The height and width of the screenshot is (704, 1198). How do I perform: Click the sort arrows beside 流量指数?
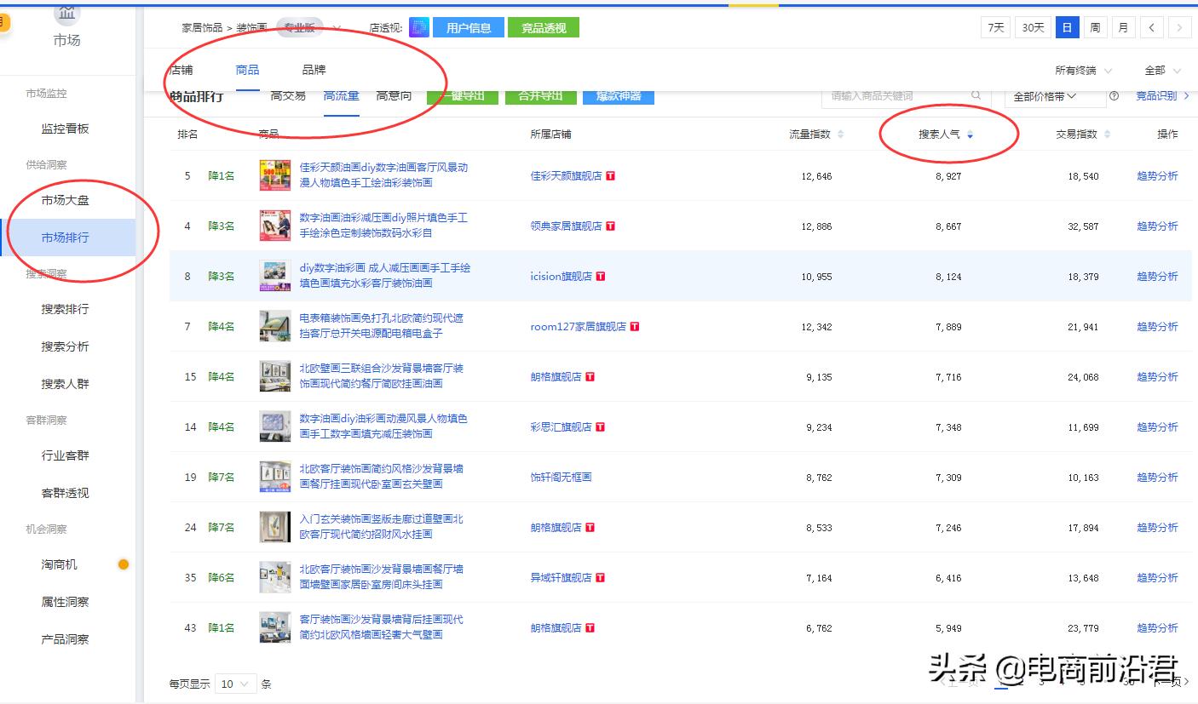click(x=841, y=134)
